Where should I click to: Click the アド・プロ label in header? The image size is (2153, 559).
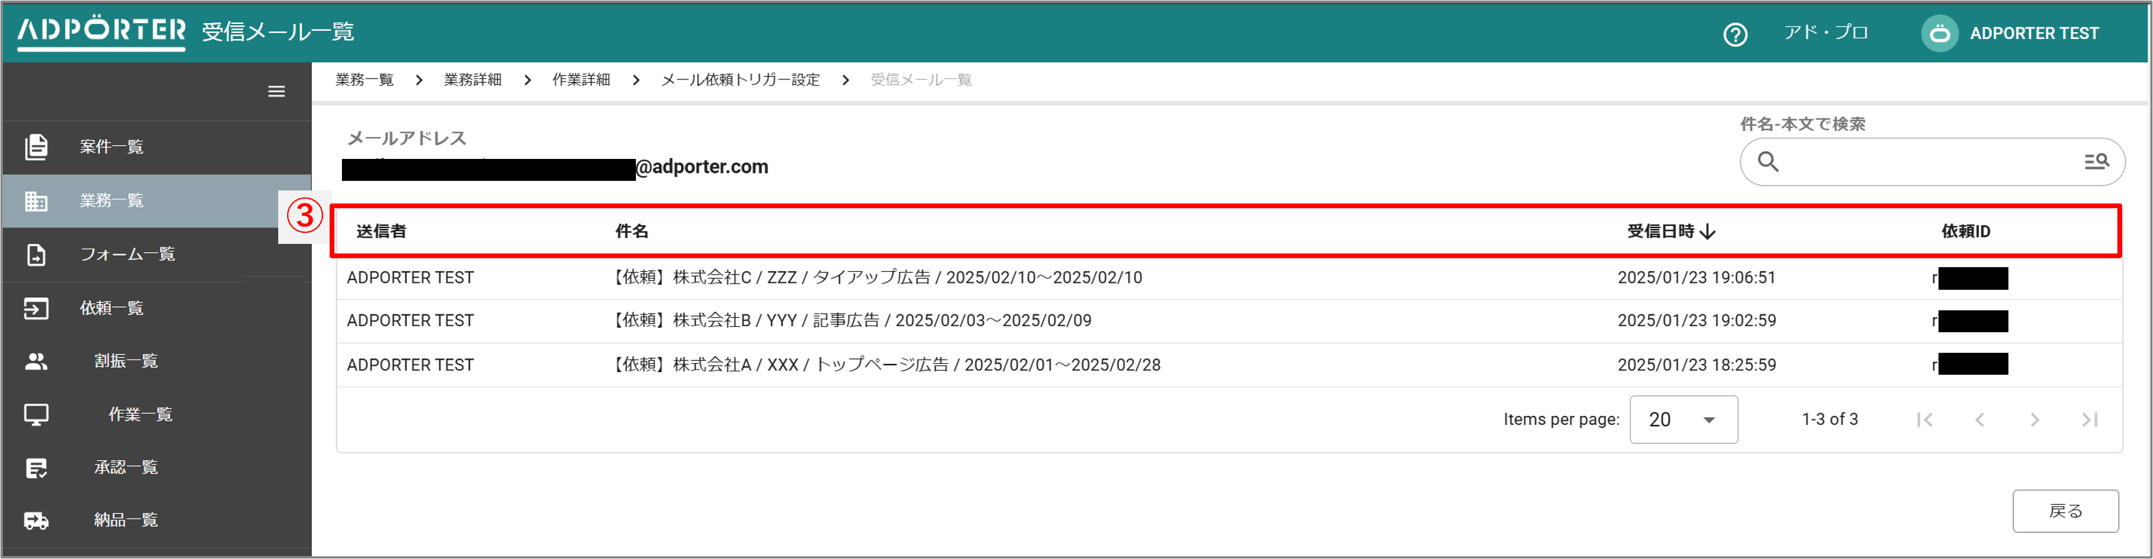click(1825, 33)
